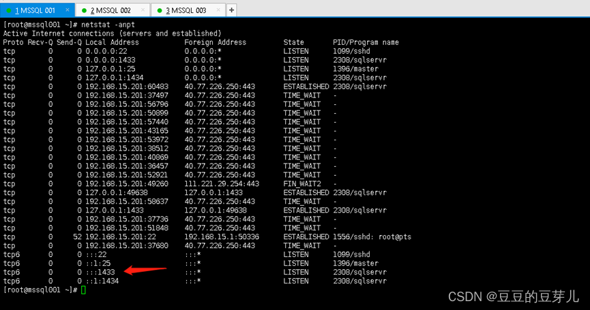This screenshot has height=310, width=590.
Task: Click the 'Active Internet connections' header line
Action: [x=112, y=33]
